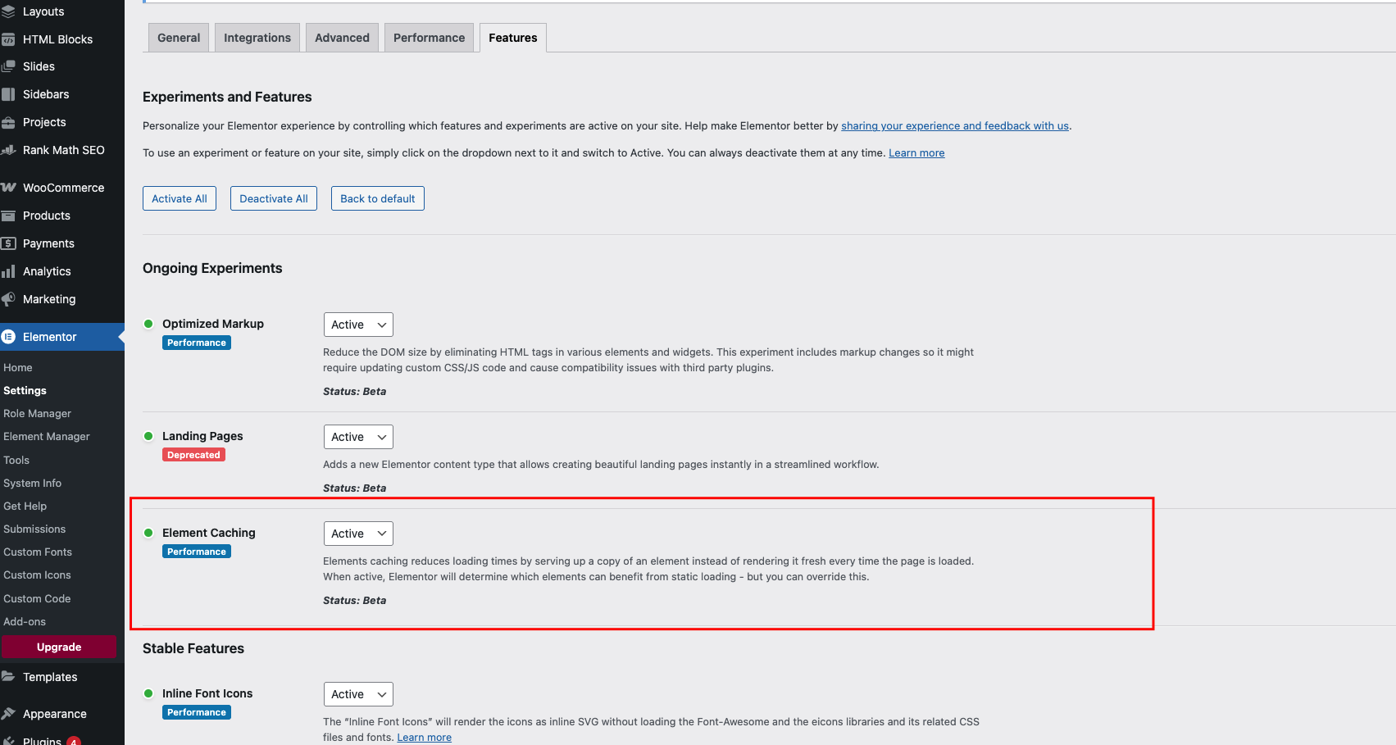1396x745 pixels.
Task: Click Performance tag under Optimized Markup
Action: coord(197,343)
